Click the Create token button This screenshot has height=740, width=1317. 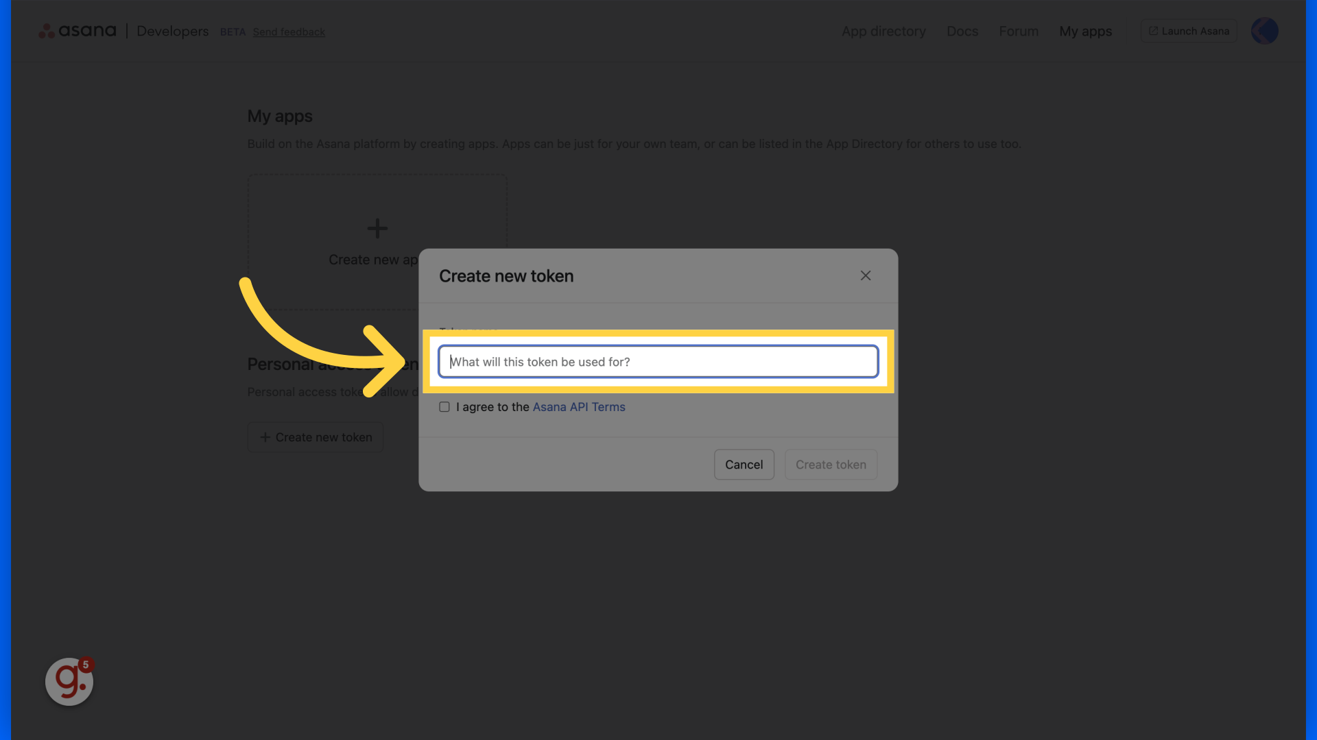pos(831,465)
